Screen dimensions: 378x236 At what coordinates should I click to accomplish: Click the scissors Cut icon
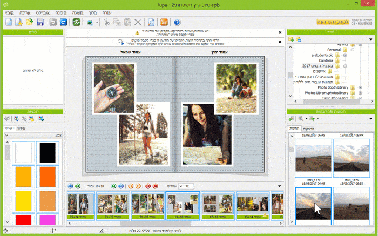point(106,22)
